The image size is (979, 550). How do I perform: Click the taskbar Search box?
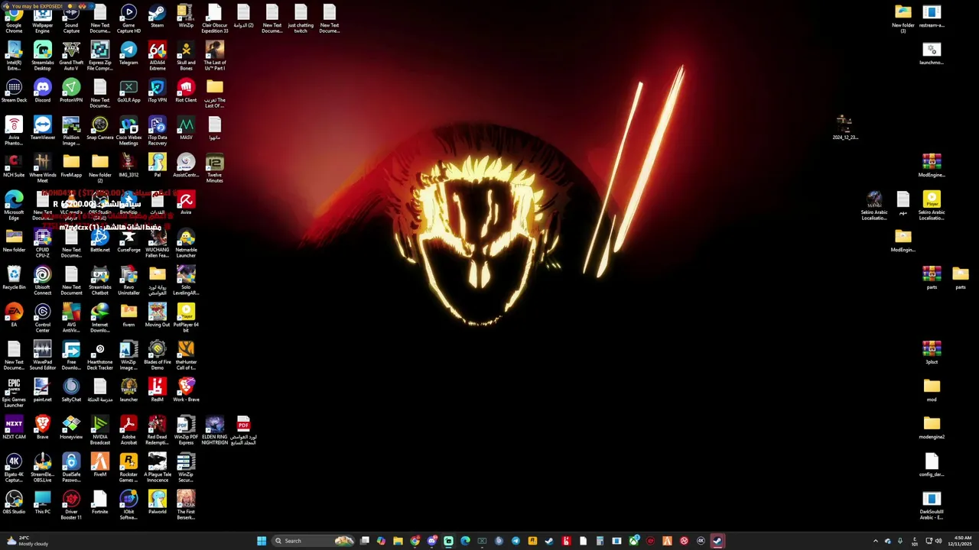(x=314, y=541)
